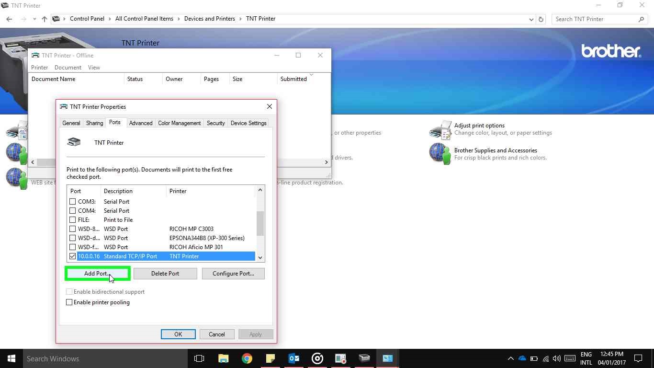
Task: Open the Security tab
Action: [215, 123]
